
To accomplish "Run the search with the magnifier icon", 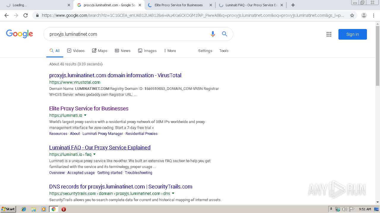I will (224, 34).
